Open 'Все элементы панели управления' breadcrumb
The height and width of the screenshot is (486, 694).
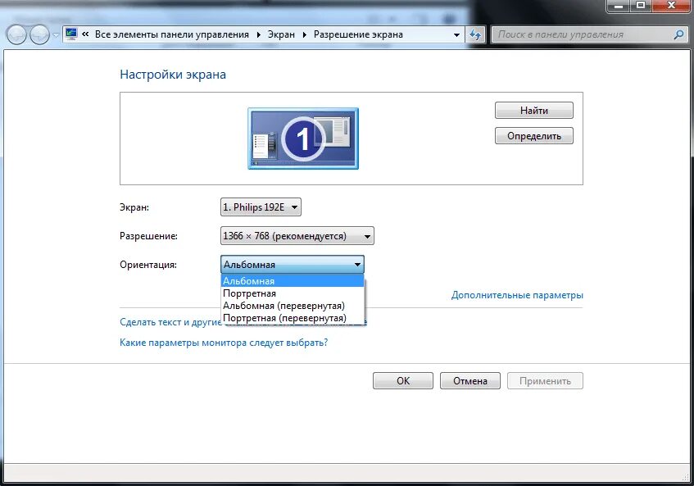click(x=172, y=34)
